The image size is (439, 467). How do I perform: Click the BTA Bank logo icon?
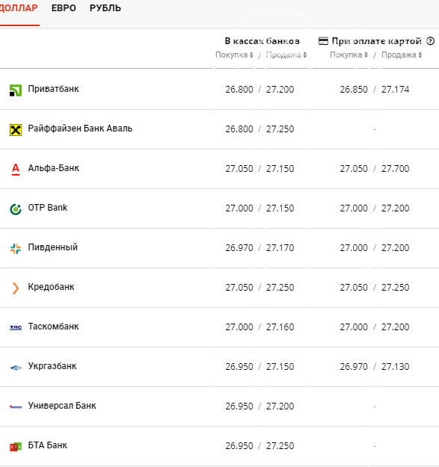(x=16, y=446)
